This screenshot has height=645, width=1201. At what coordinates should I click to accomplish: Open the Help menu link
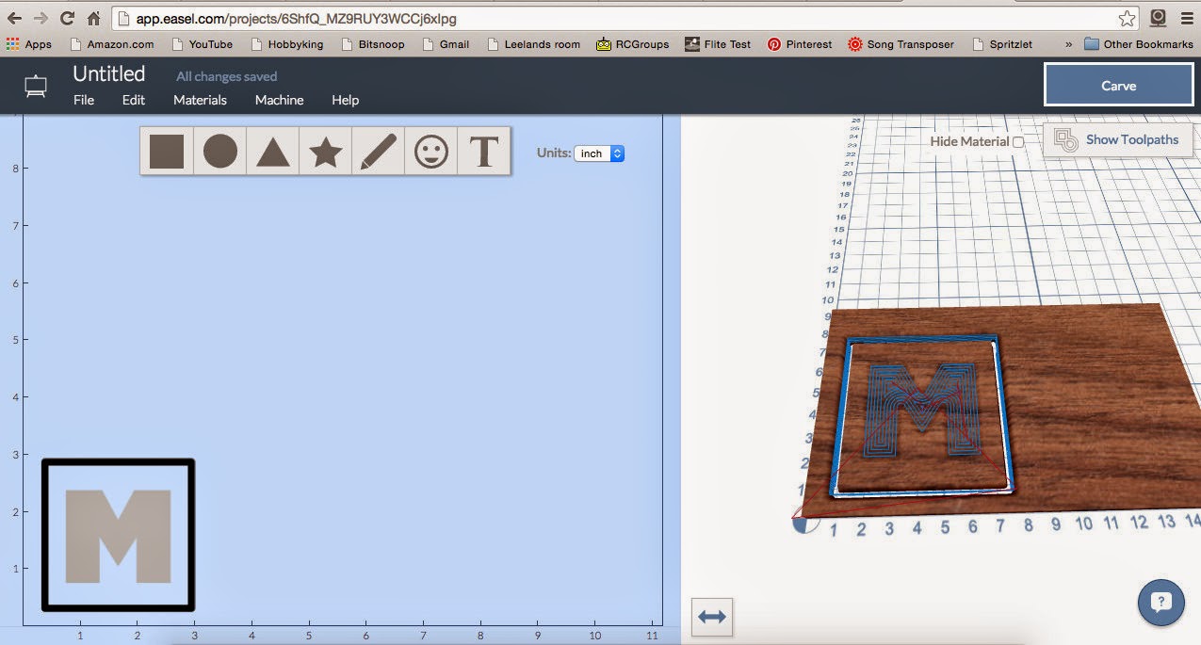coord(345,99)
